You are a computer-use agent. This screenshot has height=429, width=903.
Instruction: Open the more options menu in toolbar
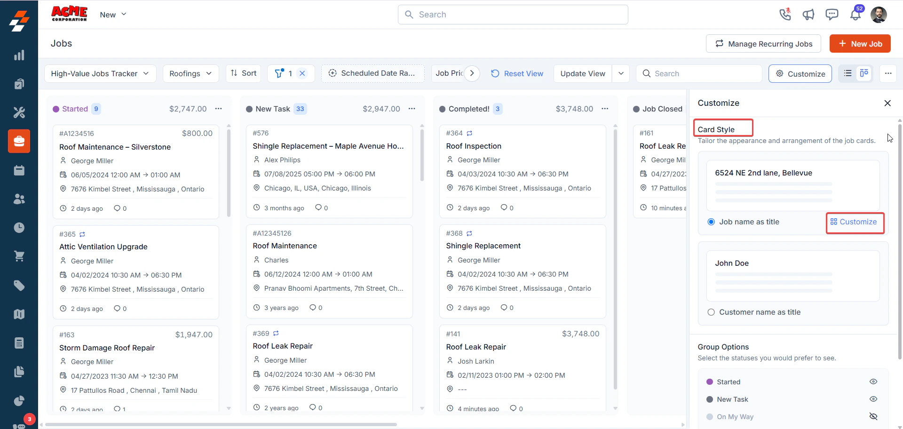coord(888,73)
